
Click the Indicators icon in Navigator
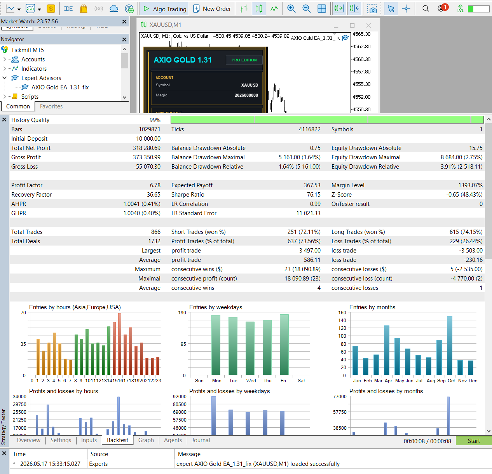[15, 68]
